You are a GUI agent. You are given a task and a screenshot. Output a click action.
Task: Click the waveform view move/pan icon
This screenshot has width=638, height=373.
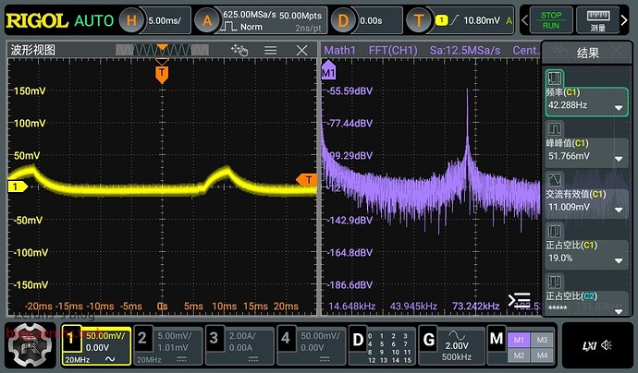[239, 51]
